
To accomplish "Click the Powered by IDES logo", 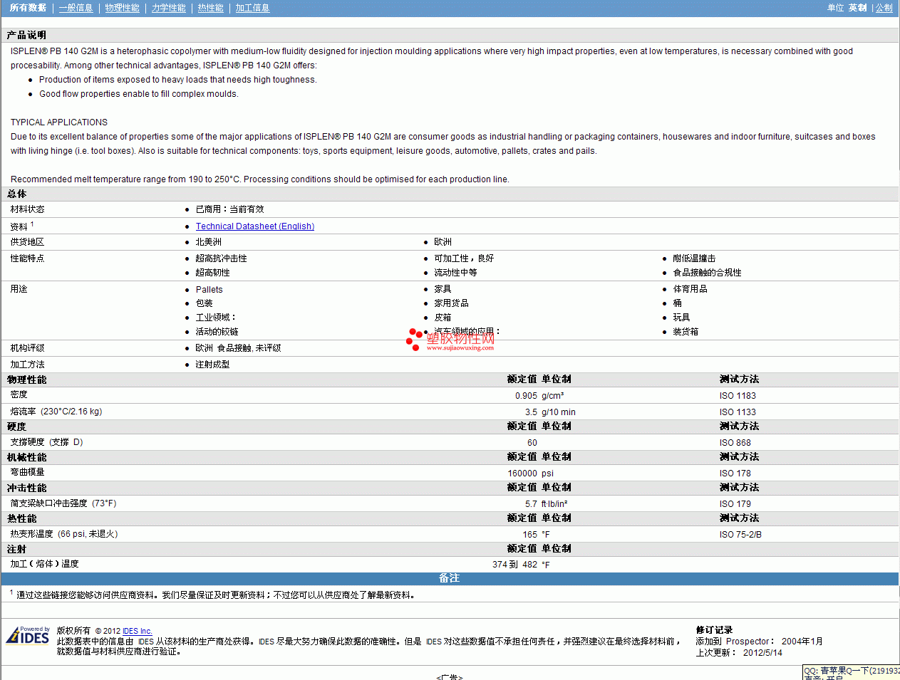I will pyautogui.click(x=28, y=635).
